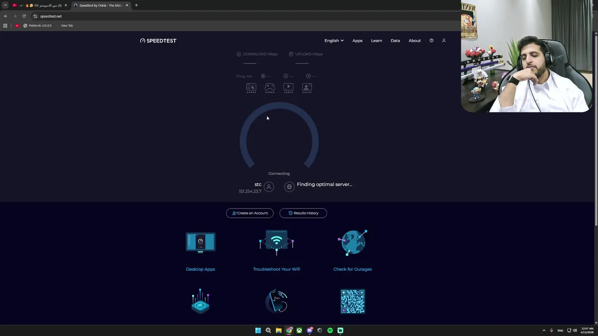Viewport: 598px width, 336px height.
Task: Open the Desktop Apps link
Action: click(200, 269)
